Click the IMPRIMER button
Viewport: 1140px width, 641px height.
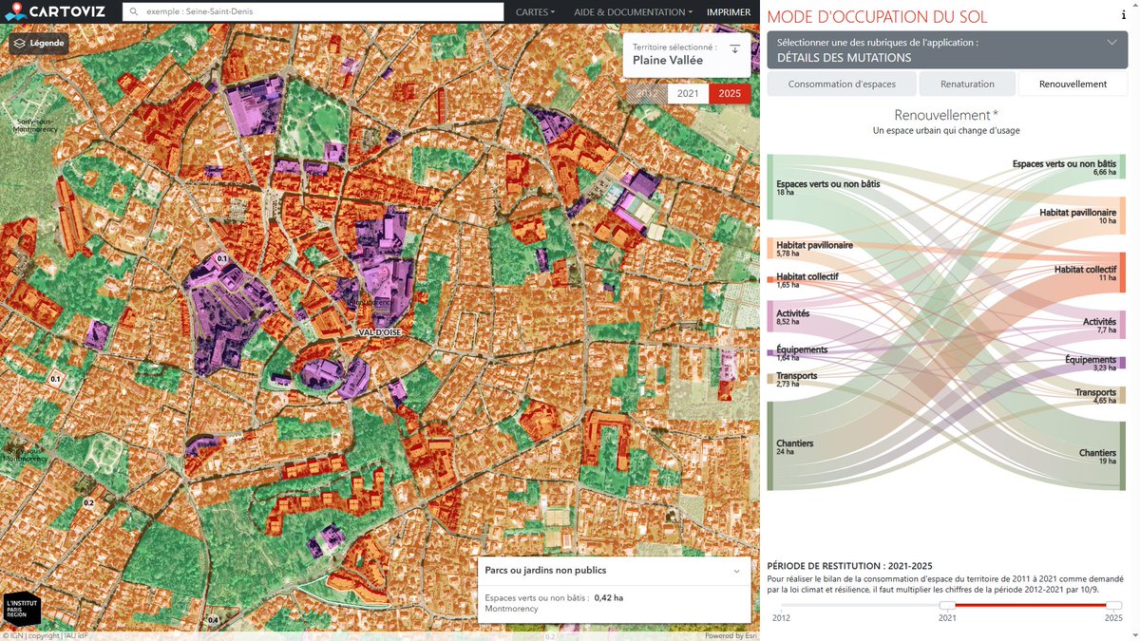click(x=728, y=11)
